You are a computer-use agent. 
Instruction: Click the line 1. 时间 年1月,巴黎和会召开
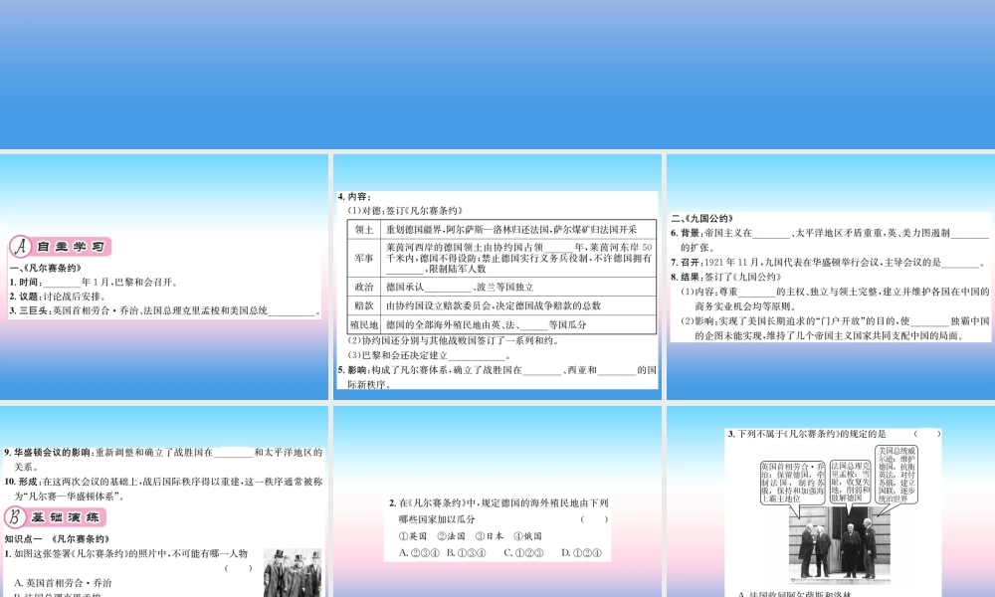[94, 283]
